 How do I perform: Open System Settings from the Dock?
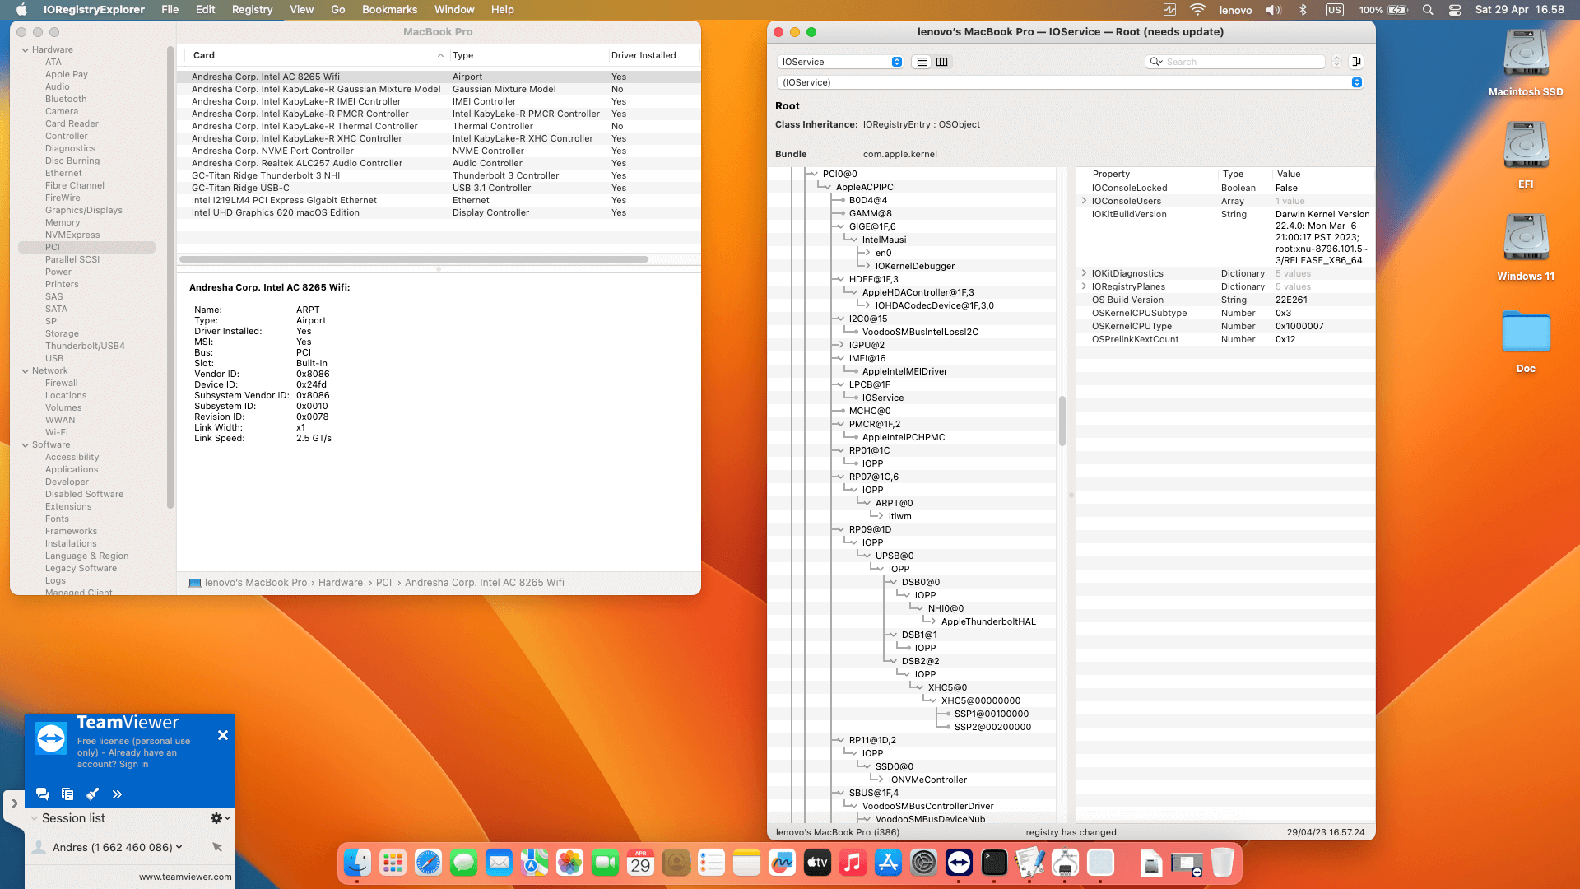tap(923, 863)
